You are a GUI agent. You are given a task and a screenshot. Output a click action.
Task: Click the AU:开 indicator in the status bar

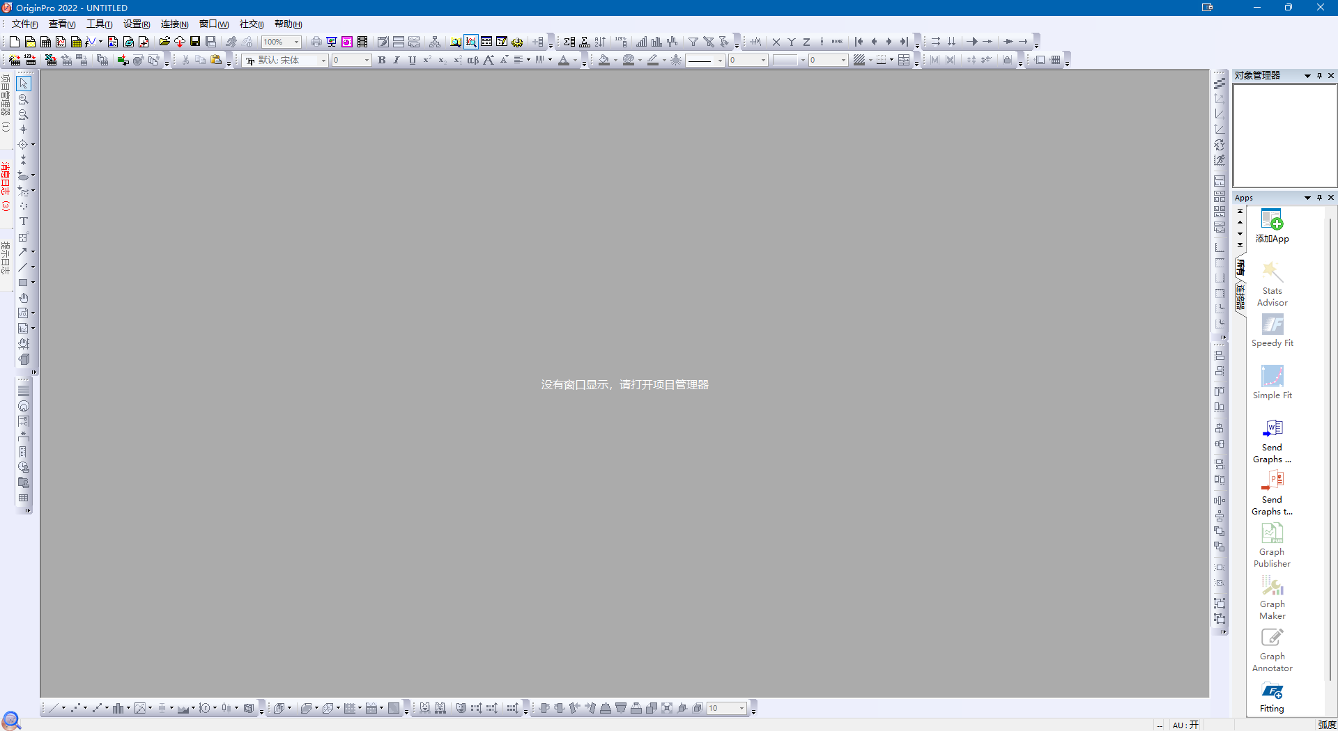click(x=1185, y=725)
